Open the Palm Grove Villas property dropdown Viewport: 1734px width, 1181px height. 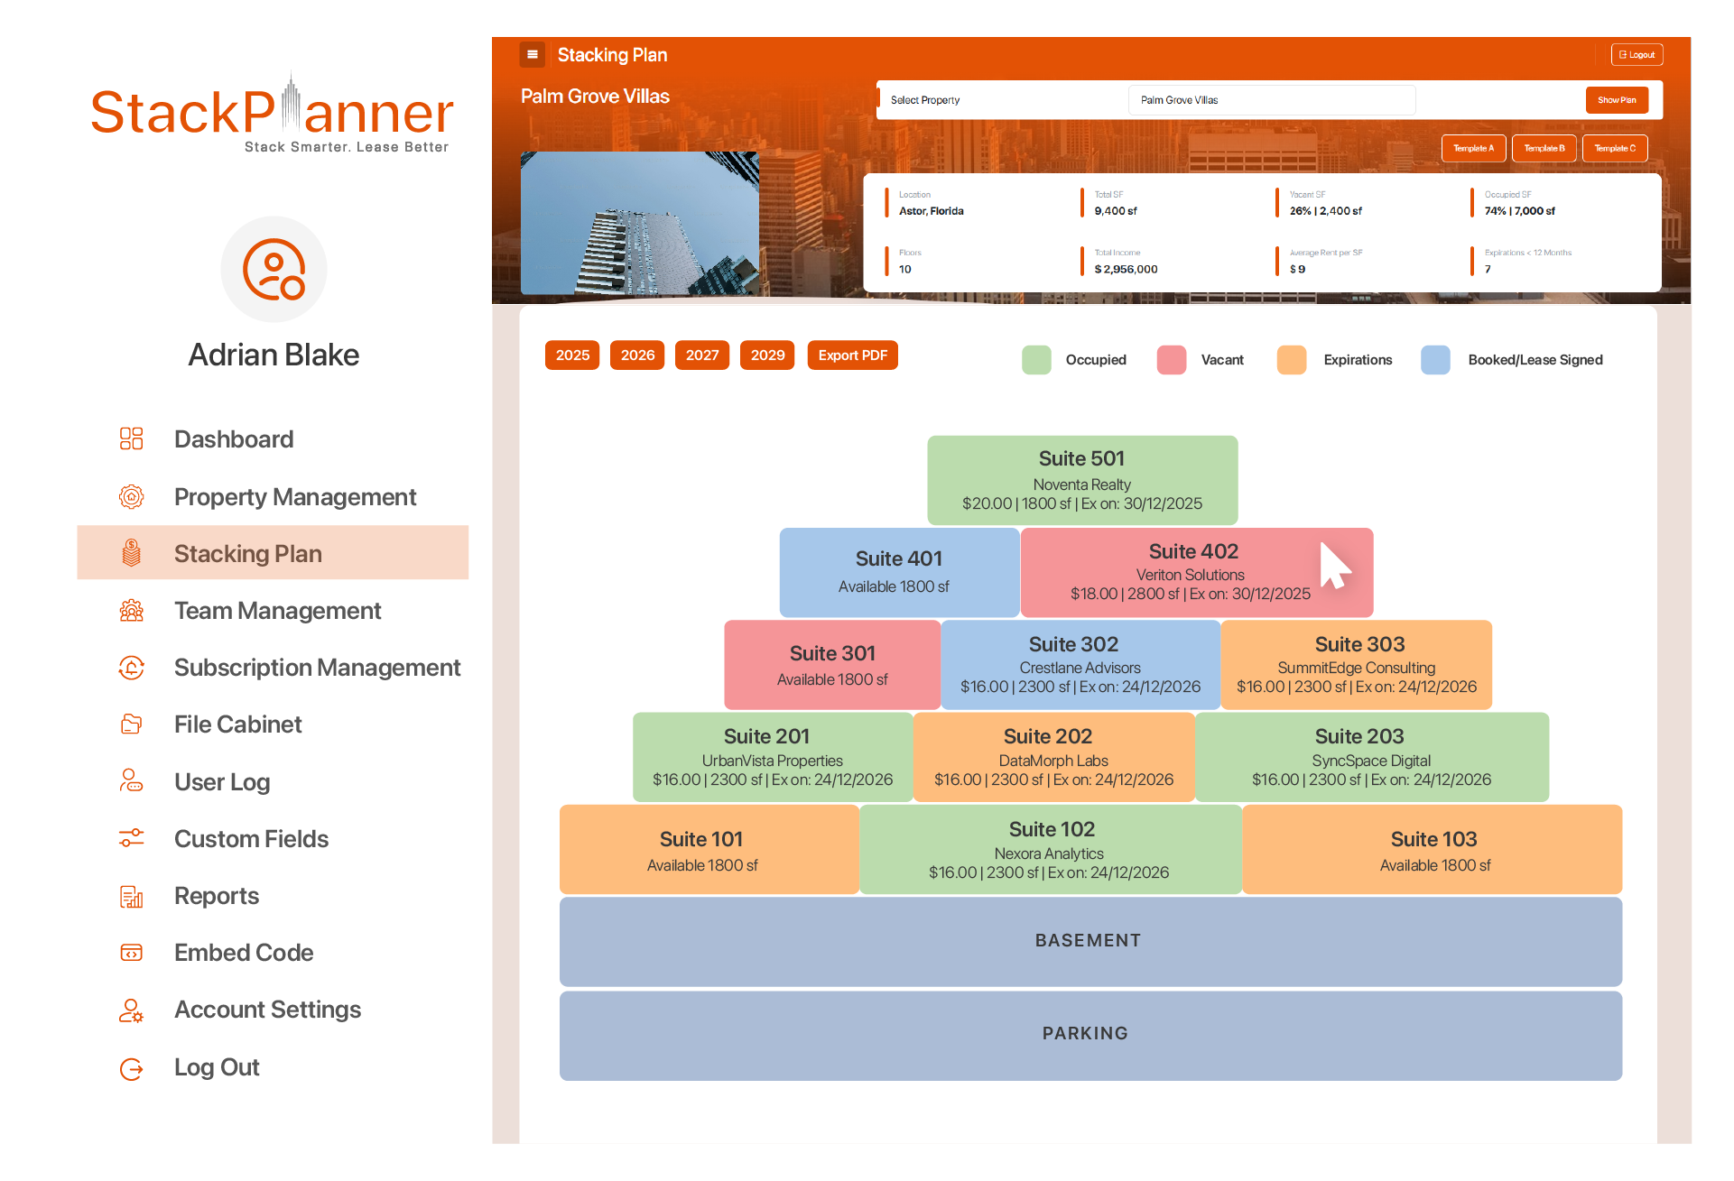point(1271,100)
